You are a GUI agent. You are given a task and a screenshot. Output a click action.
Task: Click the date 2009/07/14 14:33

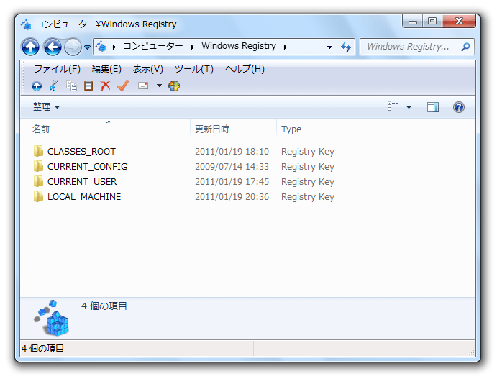232,167
